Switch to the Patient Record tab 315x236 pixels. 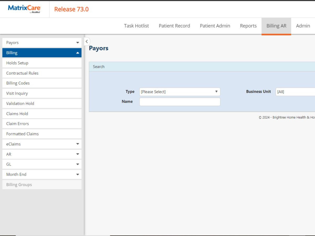175,26
